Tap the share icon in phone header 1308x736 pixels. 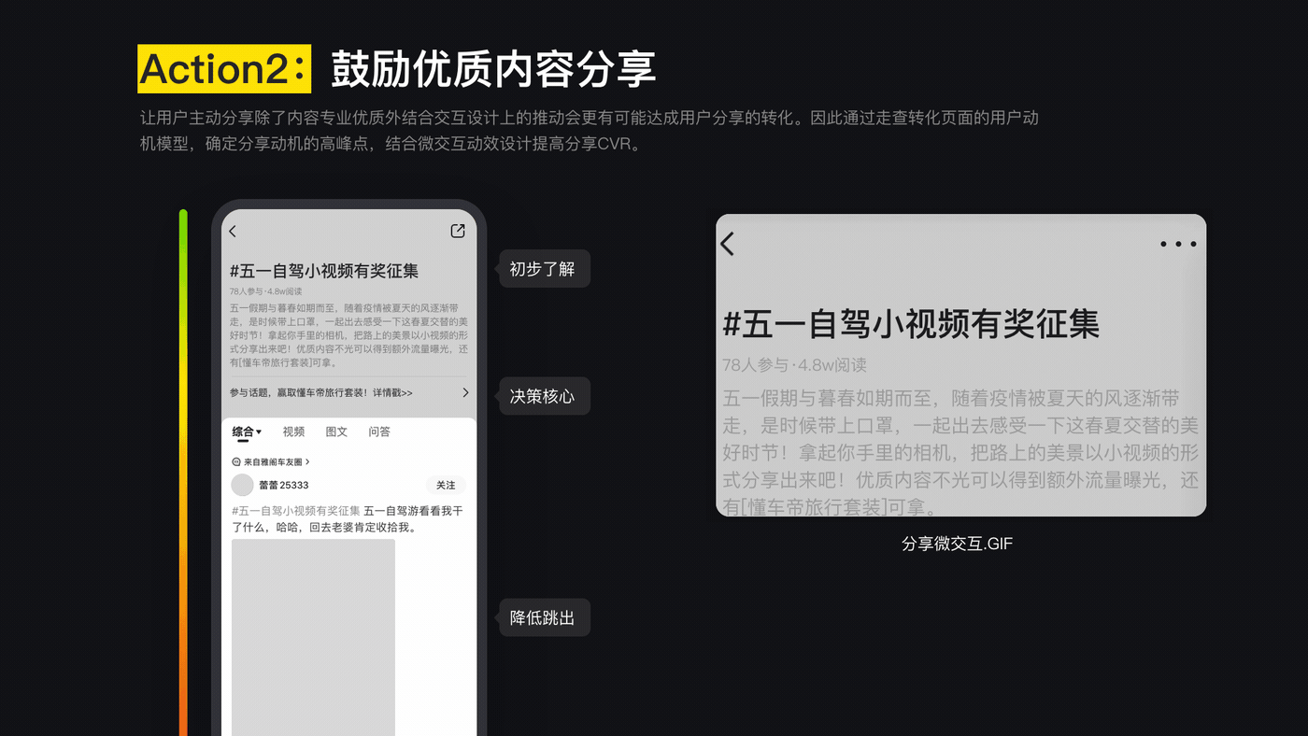458,231
